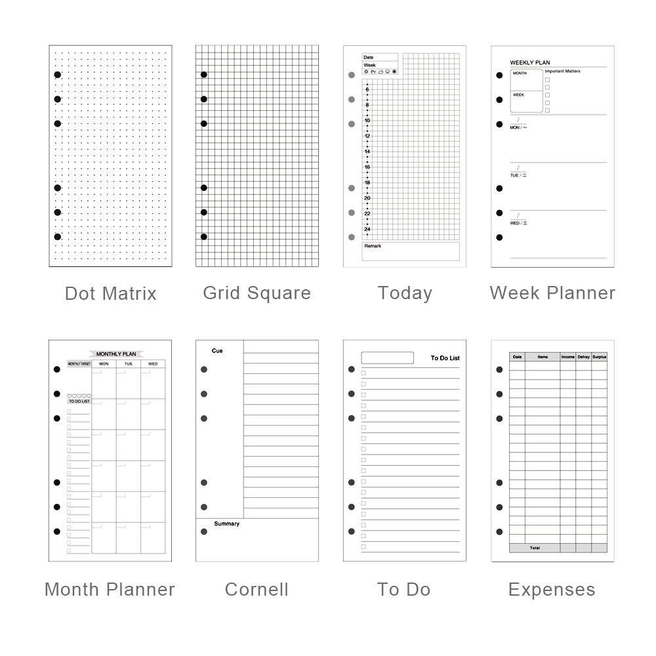Click the MONTHLY PLAN ribbon banner

pyautogui.click(x=117, y=354)
